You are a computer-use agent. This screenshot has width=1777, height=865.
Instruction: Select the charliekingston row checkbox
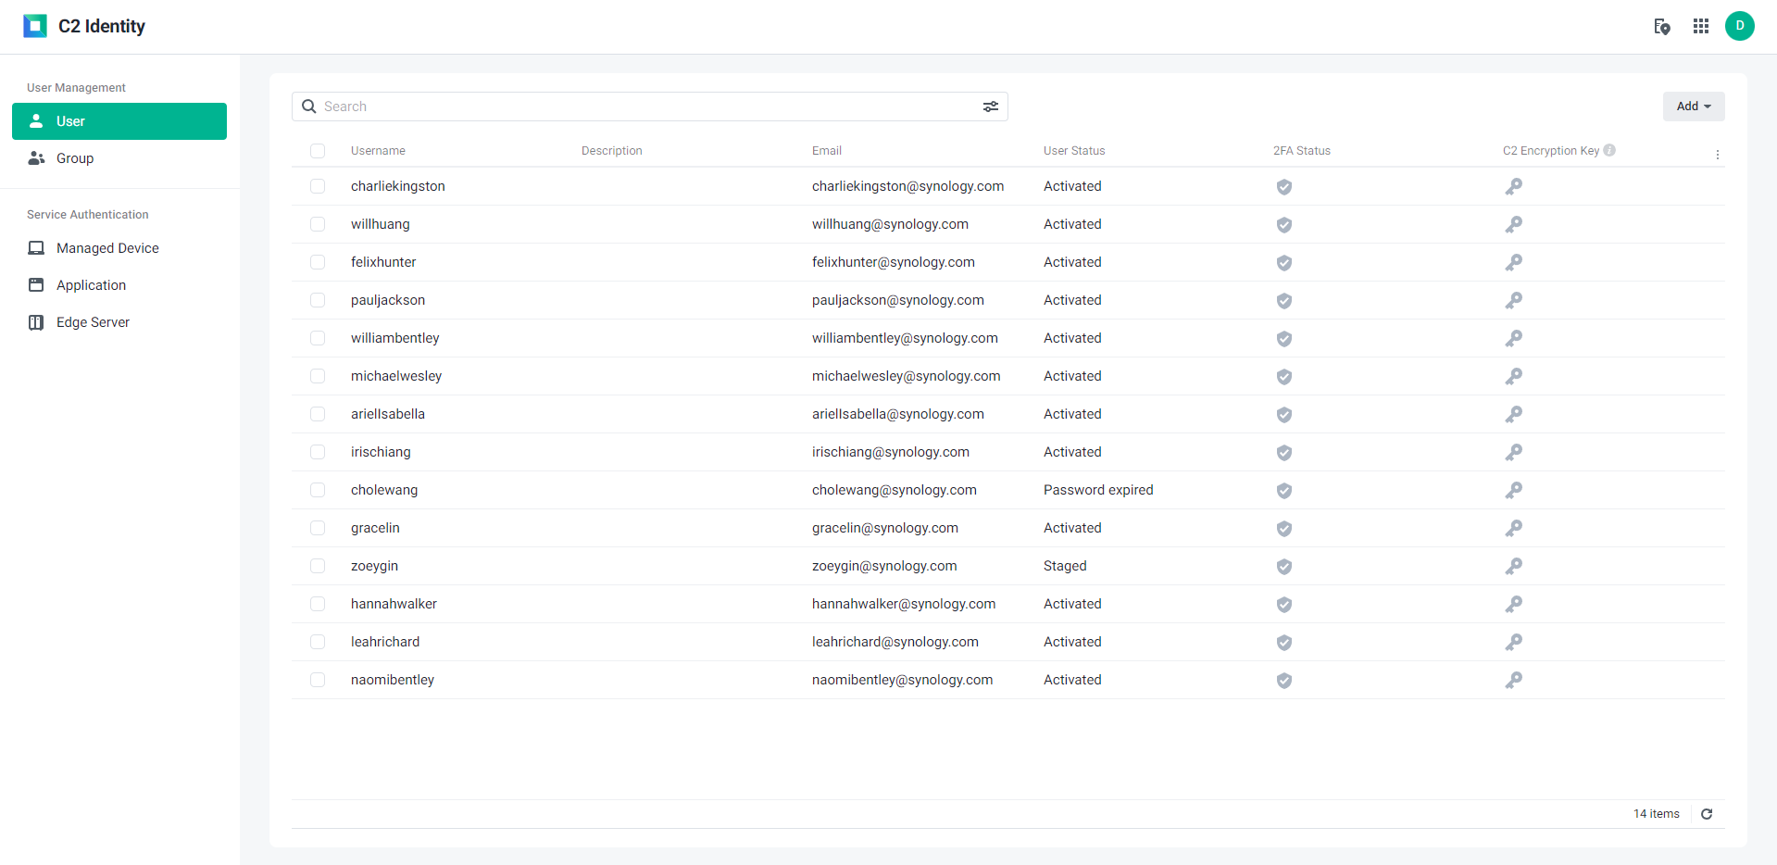[x=318, y=186]
